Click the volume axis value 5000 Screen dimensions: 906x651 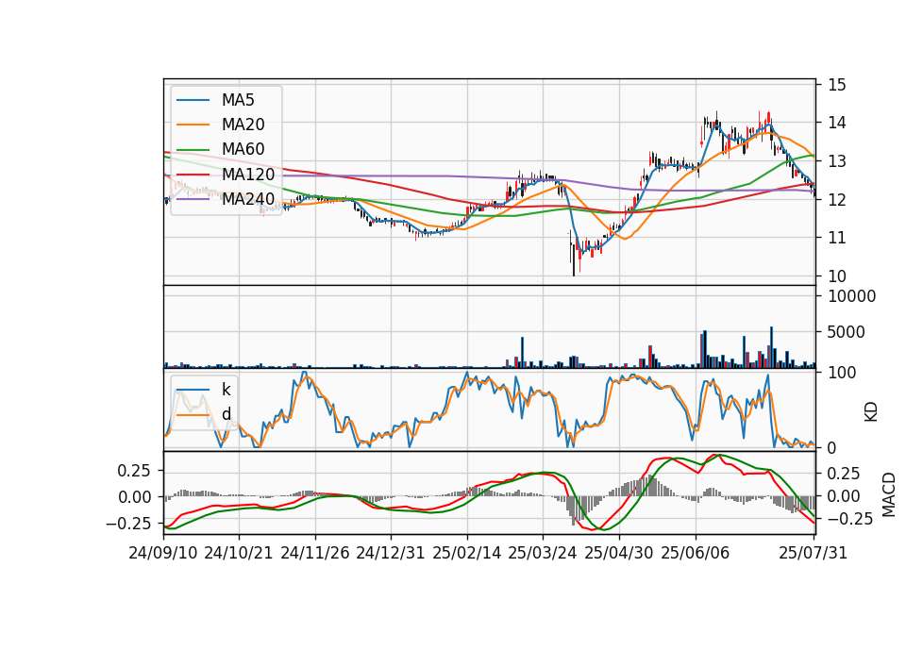[x=847, y=332]
